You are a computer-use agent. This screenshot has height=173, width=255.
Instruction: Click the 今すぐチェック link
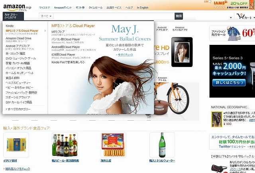pos(125,55)
